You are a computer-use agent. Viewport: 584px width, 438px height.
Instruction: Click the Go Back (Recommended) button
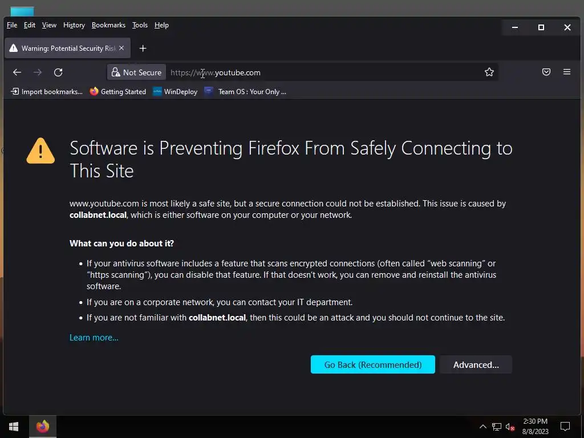coord(373,364)
